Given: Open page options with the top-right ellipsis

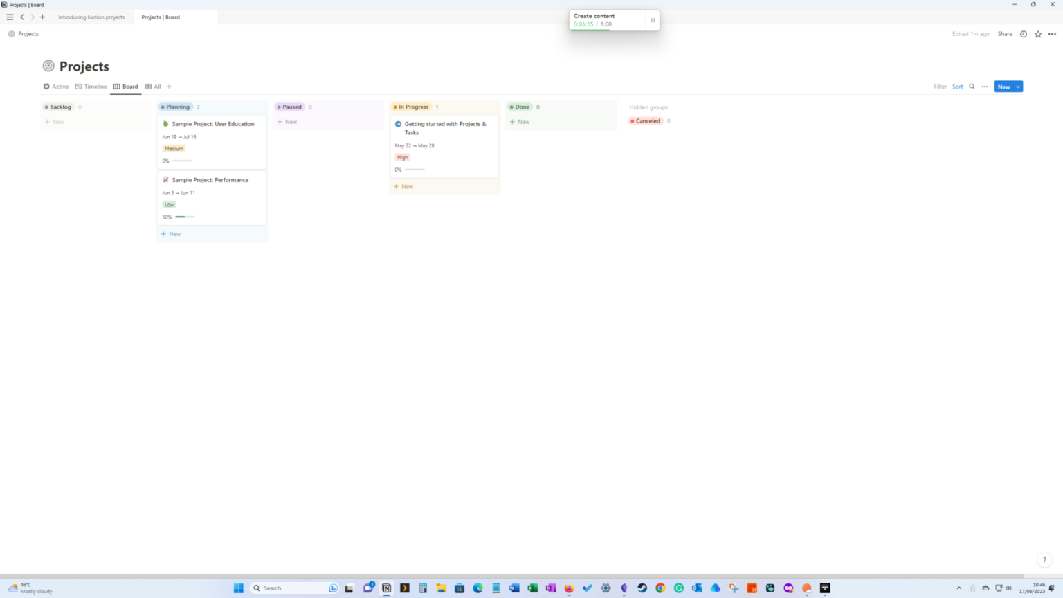Looking at the screenshot, I should (1052, 33).
